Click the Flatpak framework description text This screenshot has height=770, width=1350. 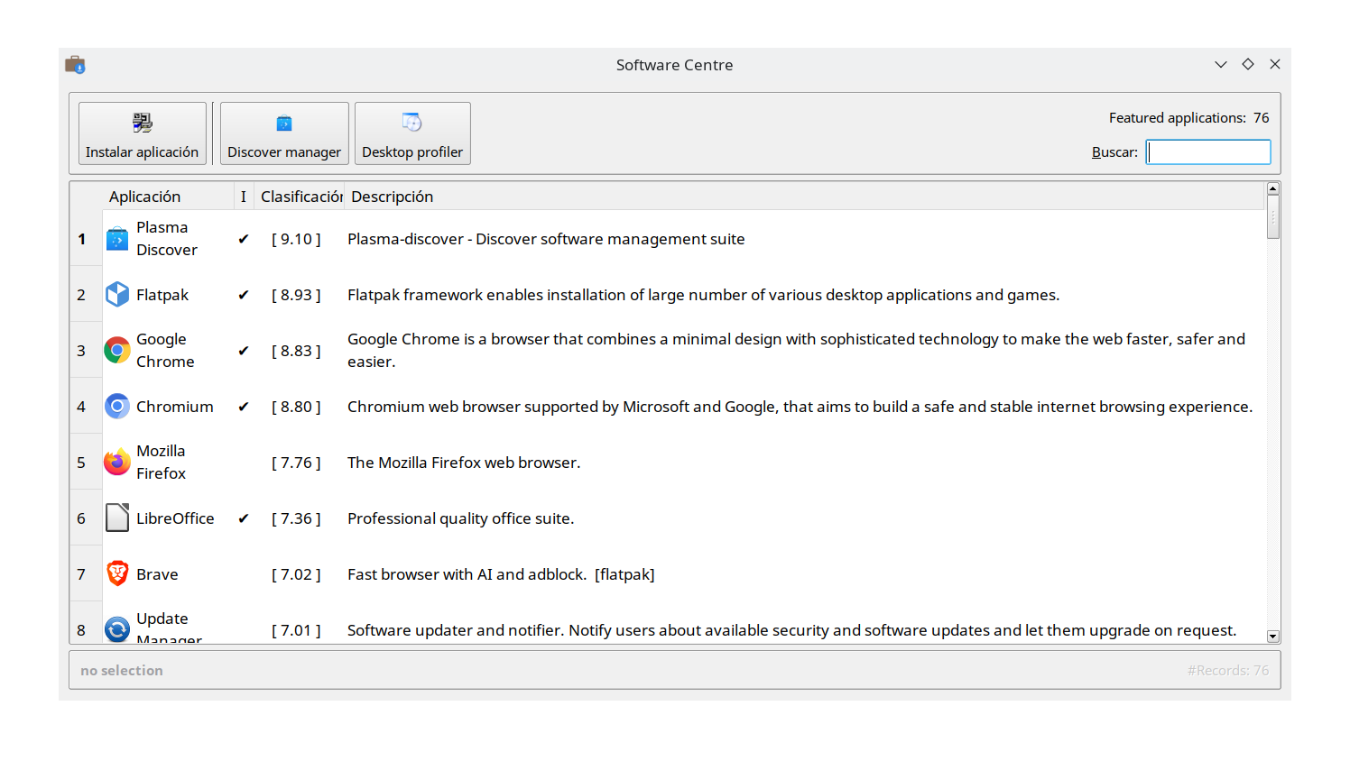(x=704, y=295)
